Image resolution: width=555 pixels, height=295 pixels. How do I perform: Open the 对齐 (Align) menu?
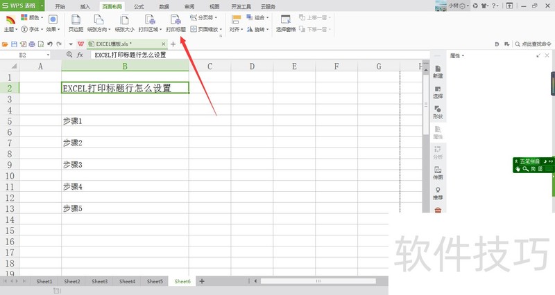[x=236, y=24]
